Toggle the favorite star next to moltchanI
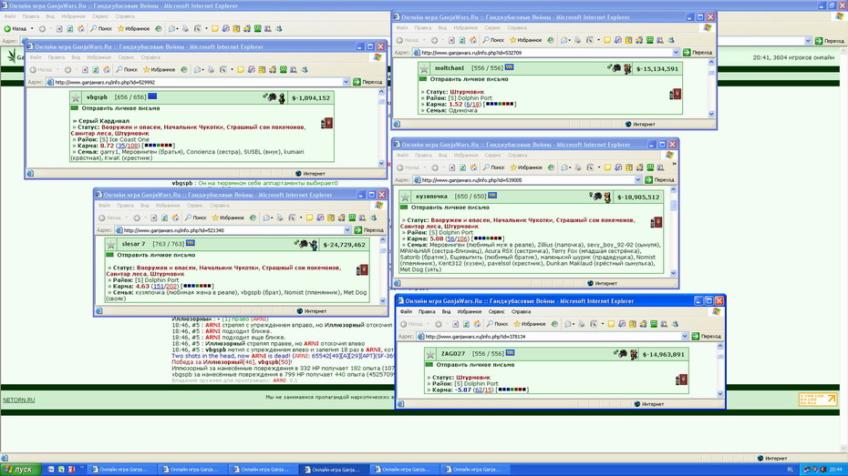The width and height of the screenshot is (848, 476). pyautogui.click(x=424, y=68)
